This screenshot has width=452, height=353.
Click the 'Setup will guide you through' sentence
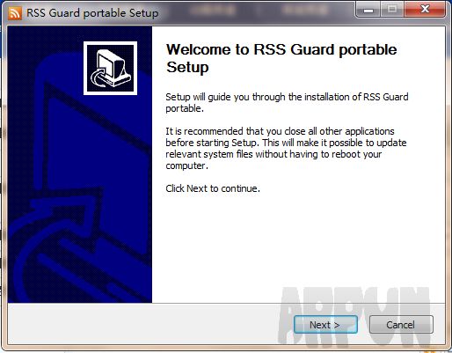click(x=287, y=102)
